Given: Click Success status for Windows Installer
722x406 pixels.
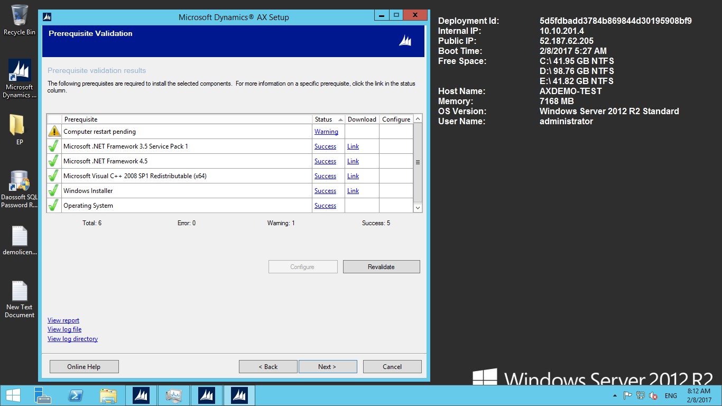Looking at the screenshot, I should coord(325,191).
